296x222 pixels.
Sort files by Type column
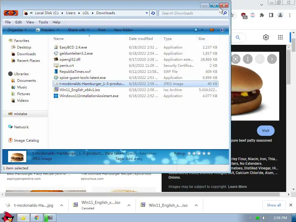pyautogui.click(x=179, y=39)
